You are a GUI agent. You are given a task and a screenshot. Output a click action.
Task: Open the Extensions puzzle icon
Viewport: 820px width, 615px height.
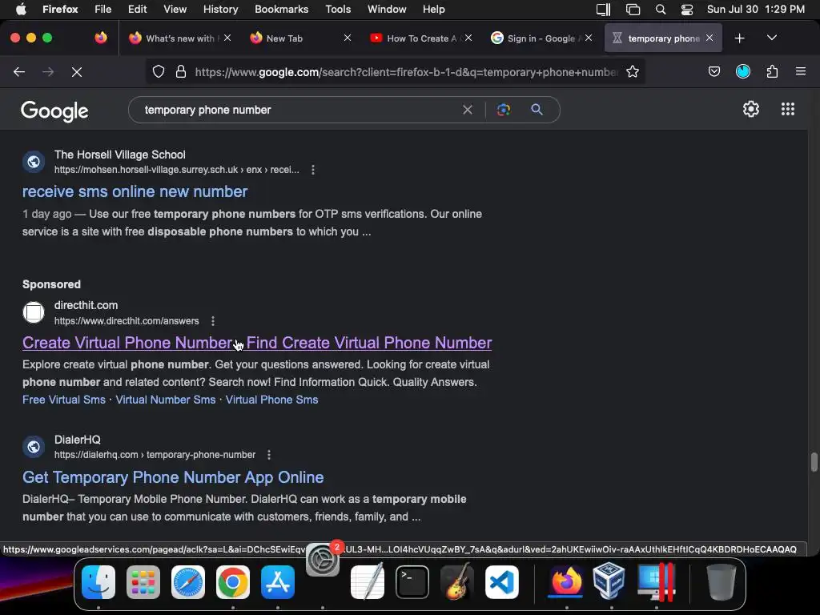coord(772,71)
